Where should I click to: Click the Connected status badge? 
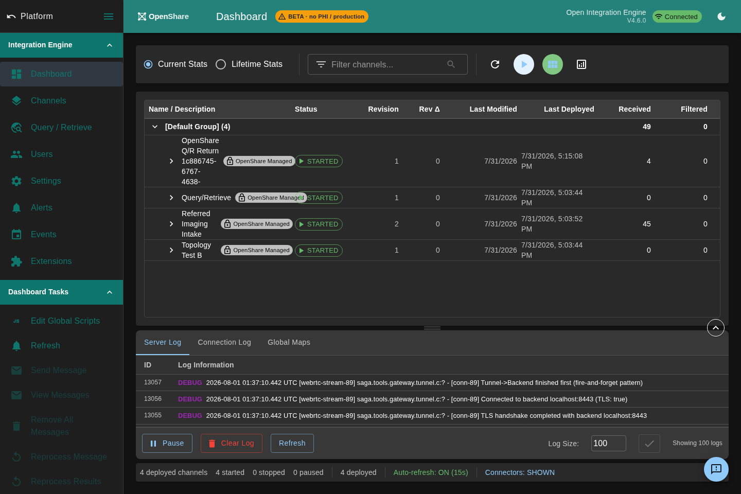(677, 16)
